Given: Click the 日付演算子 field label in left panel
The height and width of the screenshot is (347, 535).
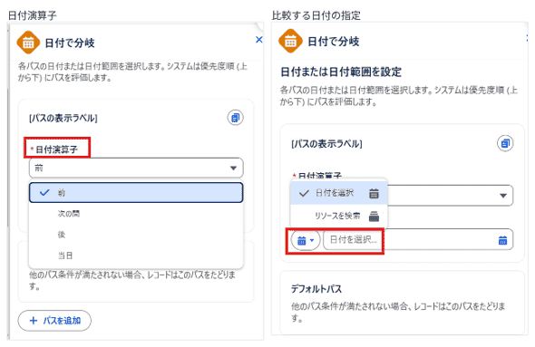Looking at the screenshot, I should point(56,149).
